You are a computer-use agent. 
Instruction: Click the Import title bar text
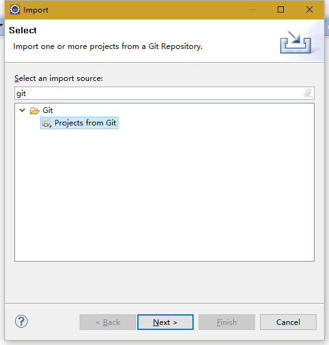[x=36, y=10]
